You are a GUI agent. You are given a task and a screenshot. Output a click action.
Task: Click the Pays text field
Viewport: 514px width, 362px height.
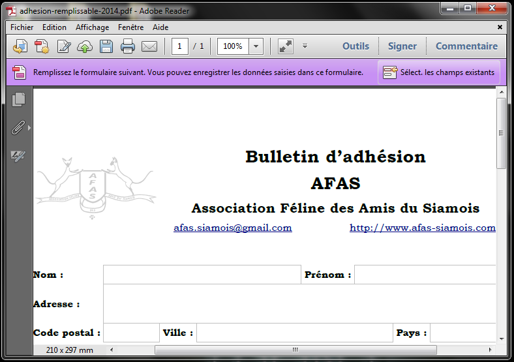click(463, 333)
